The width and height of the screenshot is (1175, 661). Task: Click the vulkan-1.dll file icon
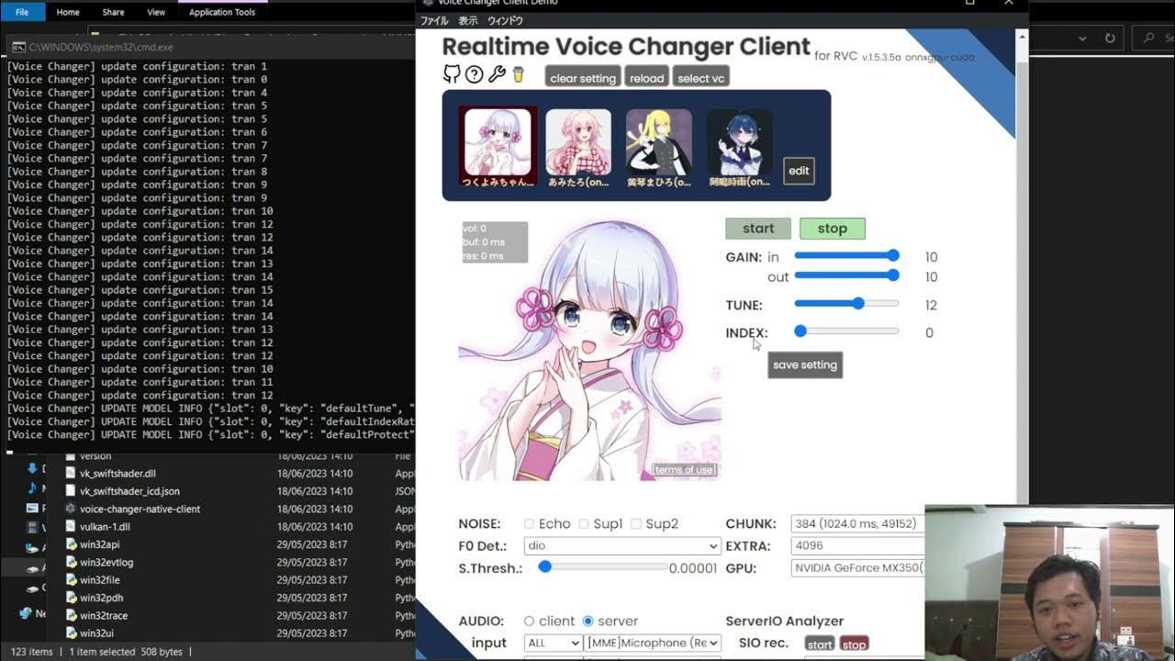click(71, 527)
